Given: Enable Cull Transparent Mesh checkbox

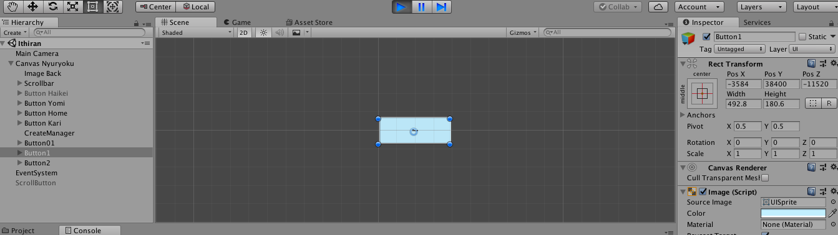Looking at the screenshot, I should (x=765, y=178).
